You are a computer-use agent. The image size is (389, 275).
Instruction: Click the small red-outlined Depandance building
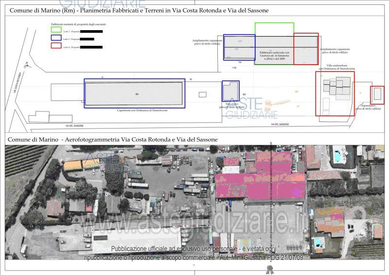(377, 94)
